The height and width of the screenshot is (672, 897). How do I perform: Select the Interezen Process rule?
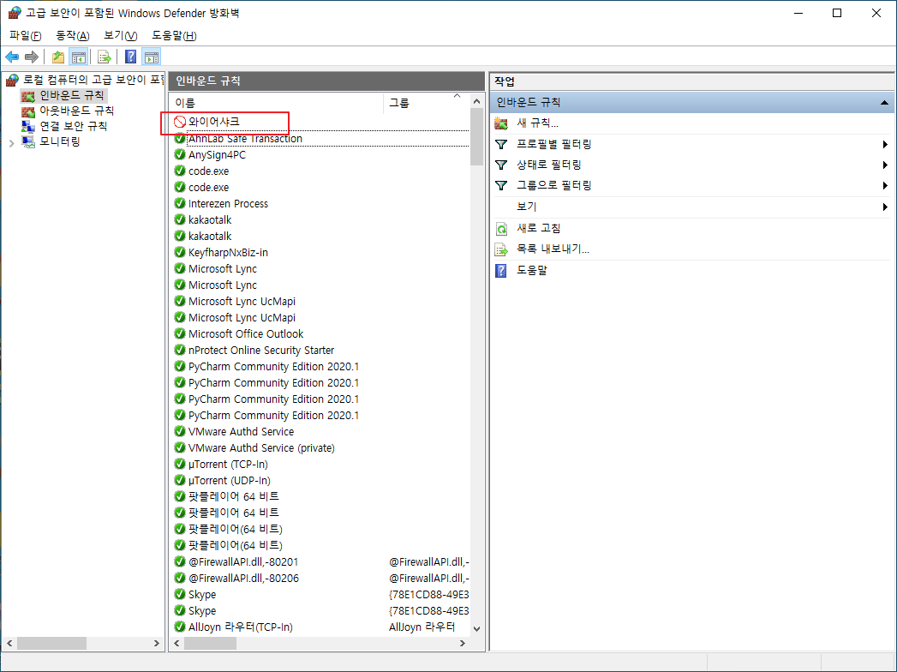point(320,203)
